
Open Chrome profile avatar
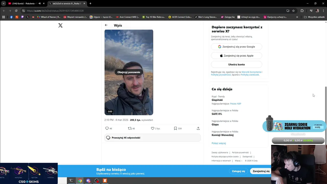coord(317,11)
